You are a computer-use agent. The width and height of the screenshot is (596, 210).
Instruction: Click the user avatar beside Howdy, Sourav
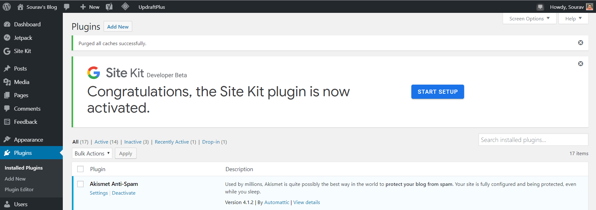click(589, 7)
